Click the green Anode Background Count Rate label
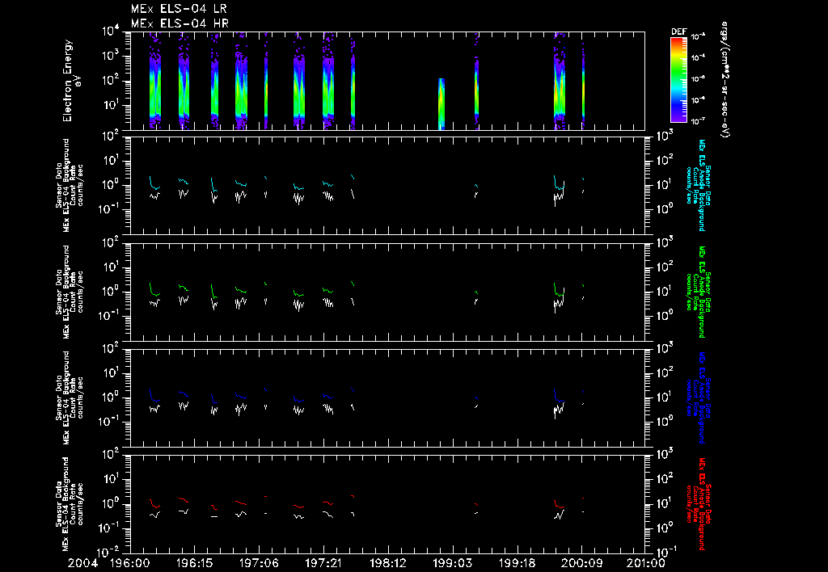This screenshot has height=572, width=828. [x=698, y=292]
